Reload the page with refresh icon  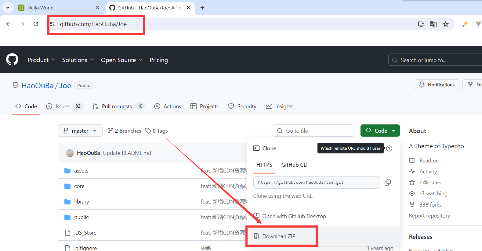[36, 24]
